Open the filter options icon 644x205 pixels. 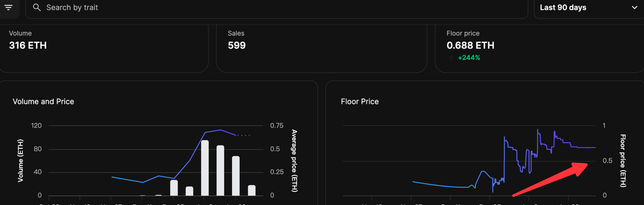point(8,7)
